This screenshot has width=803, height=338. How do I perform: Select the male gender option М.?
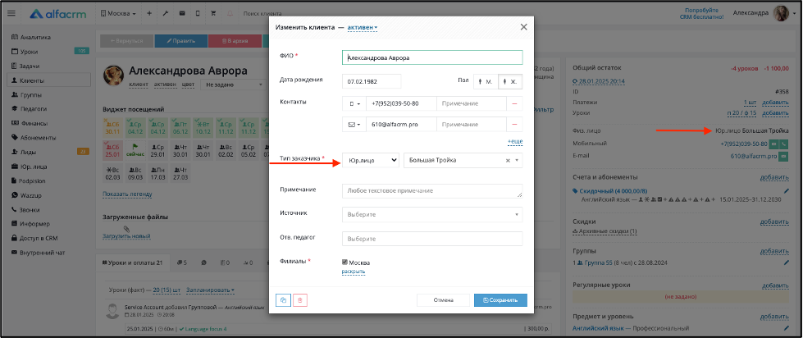click(485, 81)
